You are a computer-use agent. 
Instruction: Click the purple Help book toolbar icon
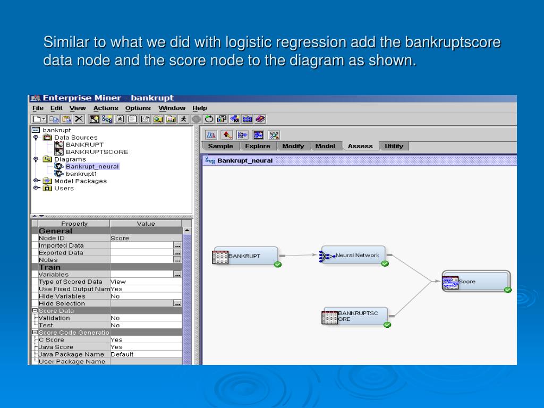260,119
